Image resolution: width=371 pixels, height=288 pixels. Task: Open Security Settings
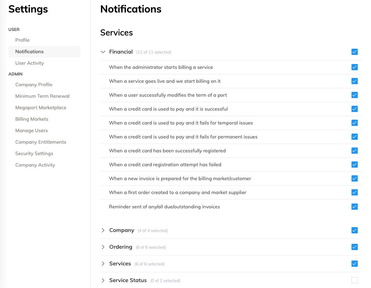tap(34, 153)
